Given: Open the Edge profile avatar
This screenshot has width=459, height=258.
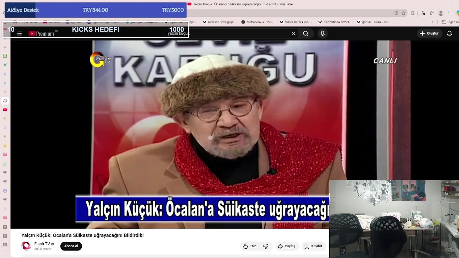Looking at the screenshot, I should click(441, 13).
